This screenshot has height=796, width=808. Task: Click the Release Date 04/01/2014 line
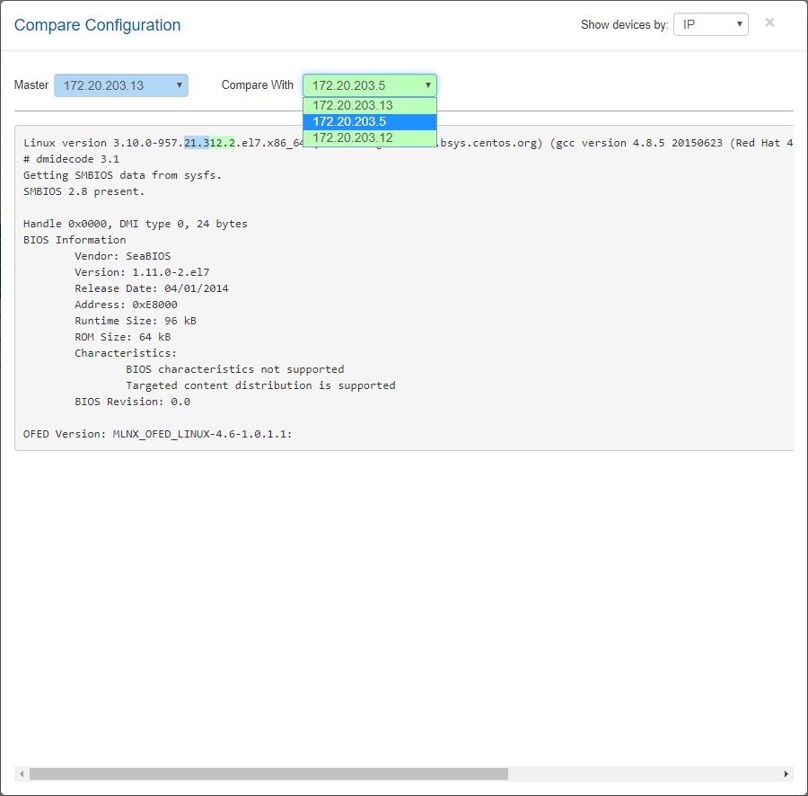pos(151,288)
